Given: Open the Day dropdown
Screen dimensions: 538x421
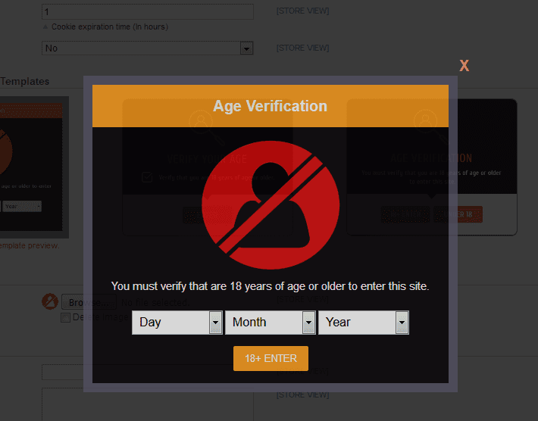Looking at the screenshot, I should (177, 323).
